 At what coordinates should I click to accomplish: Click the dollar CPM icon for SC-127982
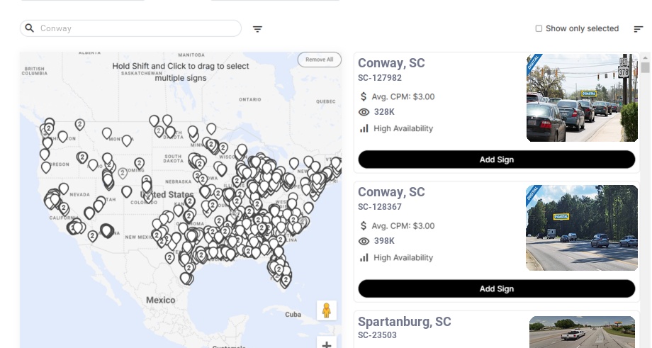[364, 96]
